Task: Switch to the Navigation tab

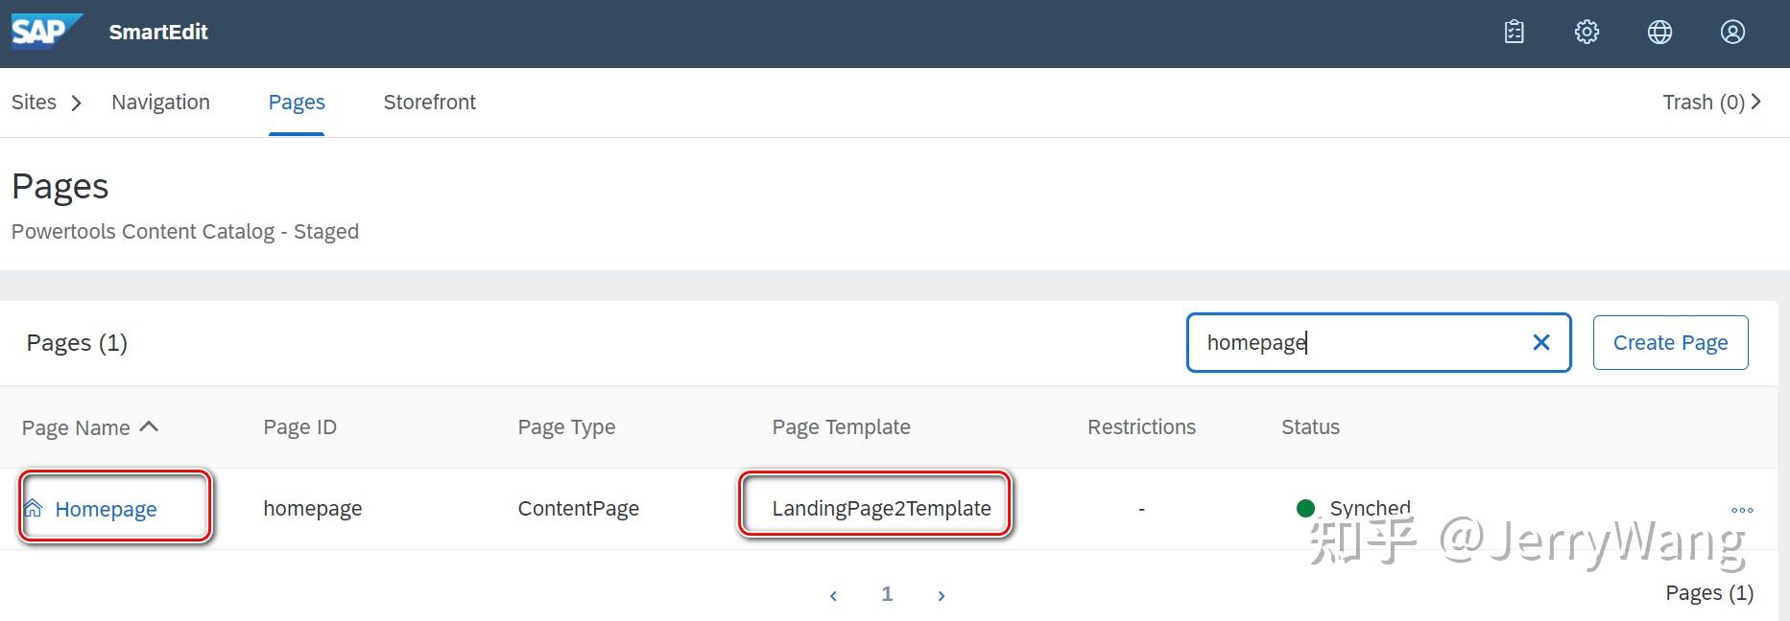Action: point(160,102)
